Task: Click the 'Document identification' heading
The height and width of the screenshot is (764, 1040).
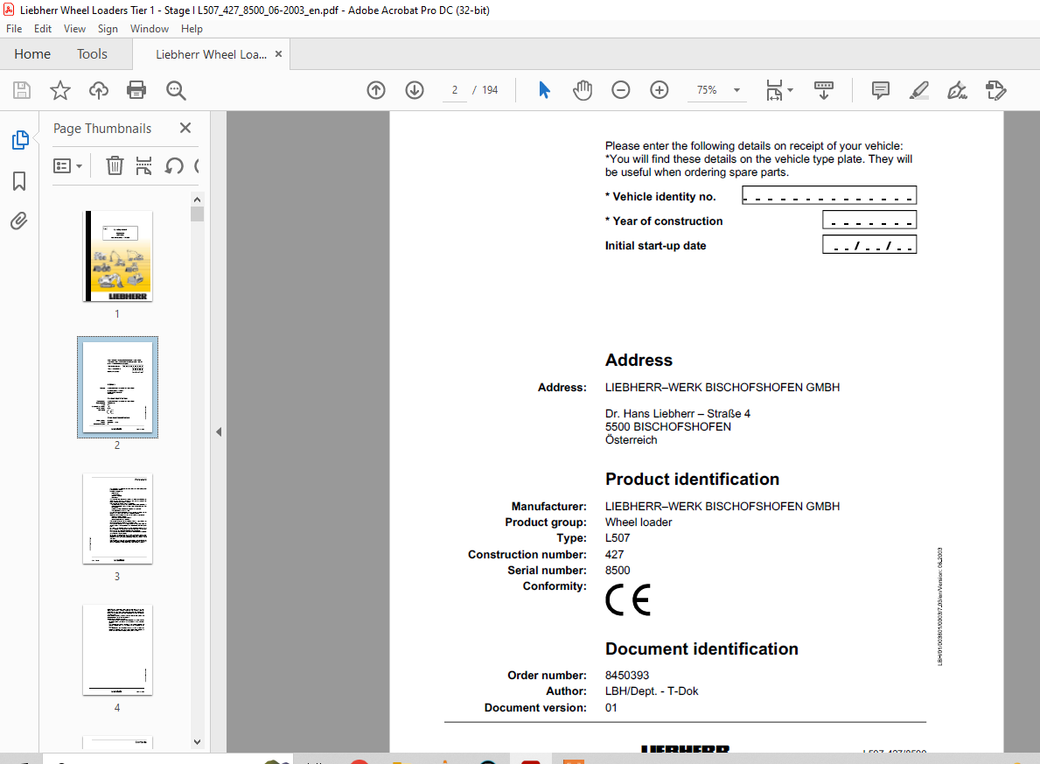Action: [701, 649]
